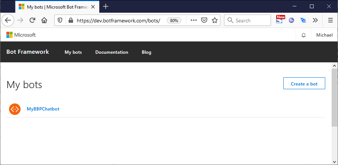Screen dimensions: 338x165
Task: Click the URL address field
Action: pyautogui.click(x=118, y=21)
